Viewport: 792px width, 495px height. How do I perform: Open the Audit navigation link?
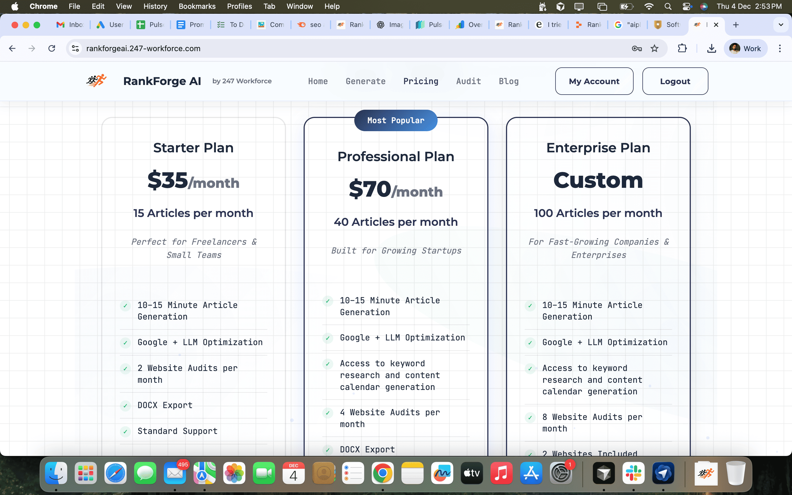tap(469, 81)
